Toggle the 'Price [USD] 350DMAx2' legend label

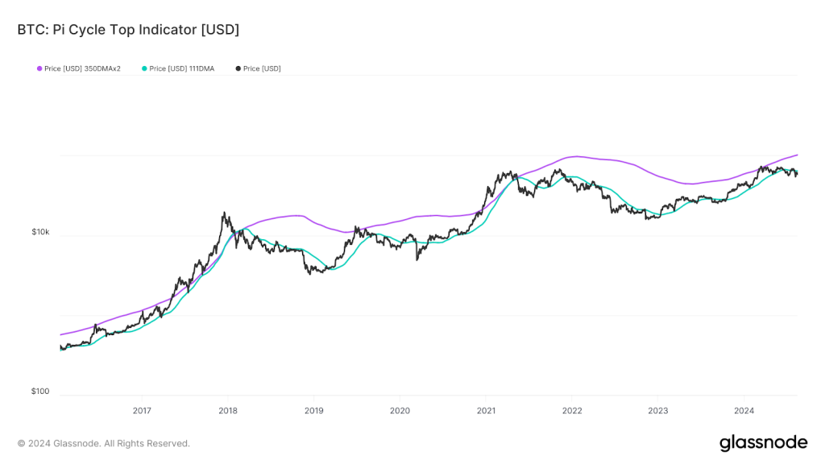[82, 68]
